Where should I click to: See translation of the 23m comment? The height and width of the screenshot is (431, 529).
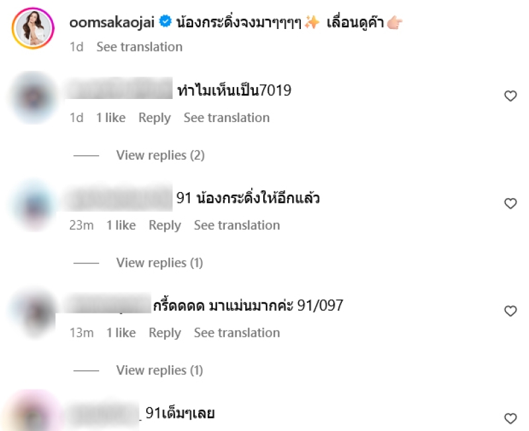point(237,225)
